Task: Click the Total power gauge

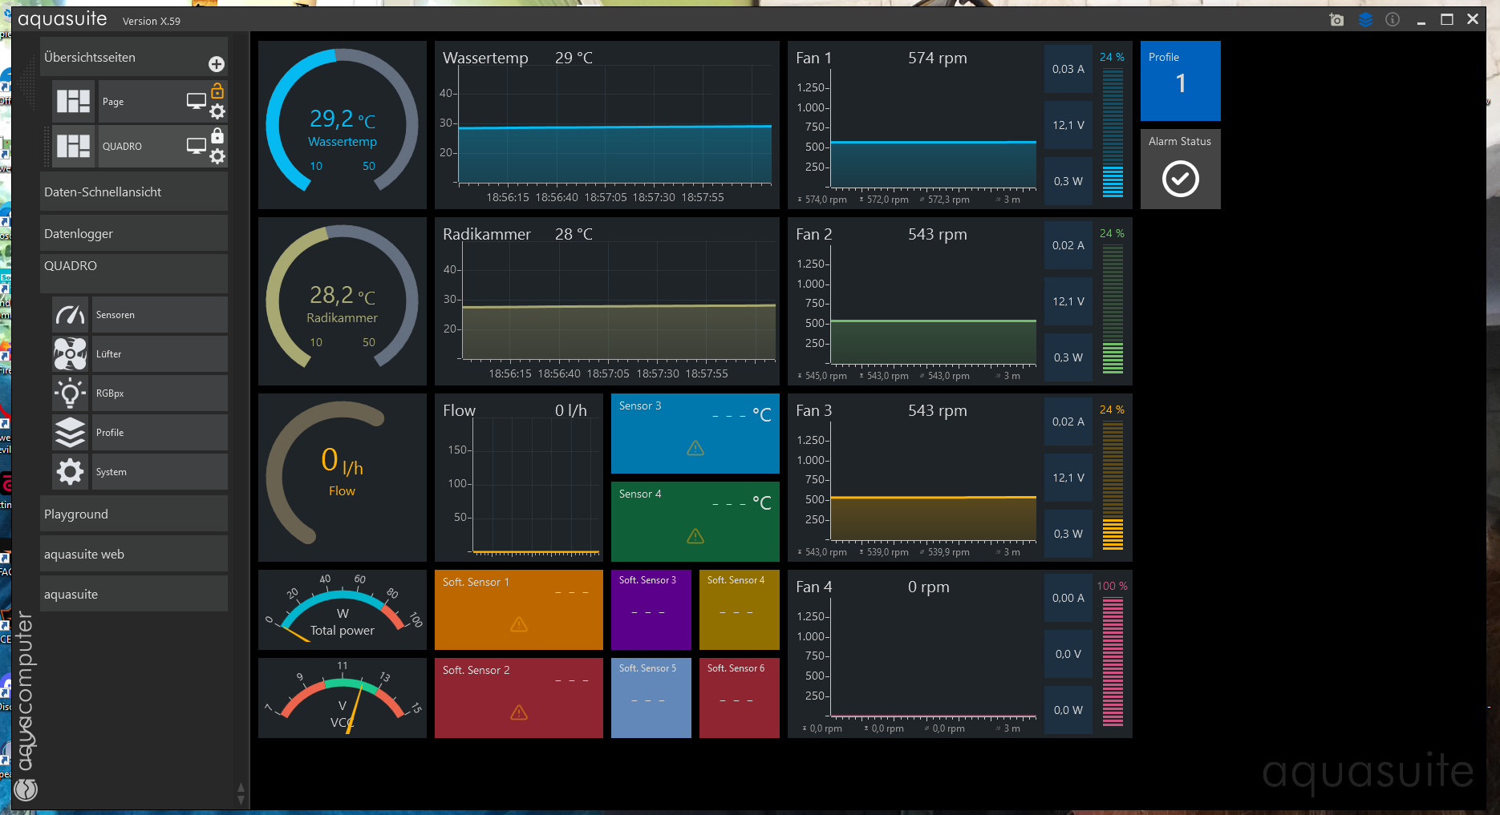Action: 343,610
